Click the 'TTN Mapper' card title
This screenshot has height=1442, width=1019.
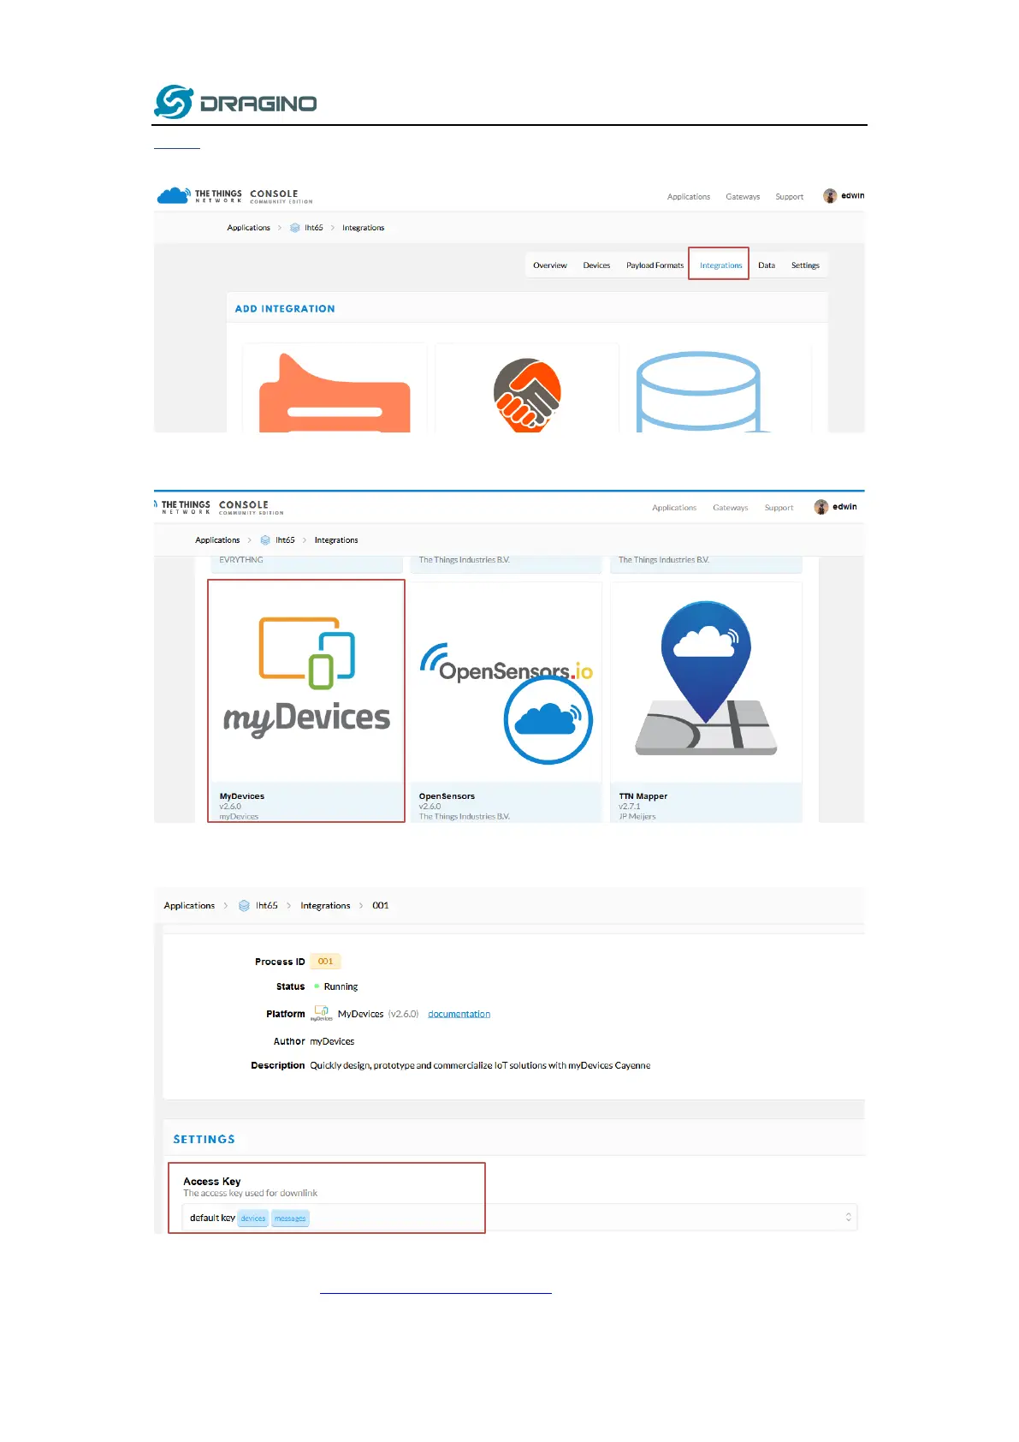coord(643,796)
